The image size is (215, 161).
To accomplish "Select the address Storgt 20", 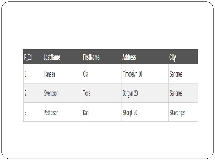I will coord(130,113).
